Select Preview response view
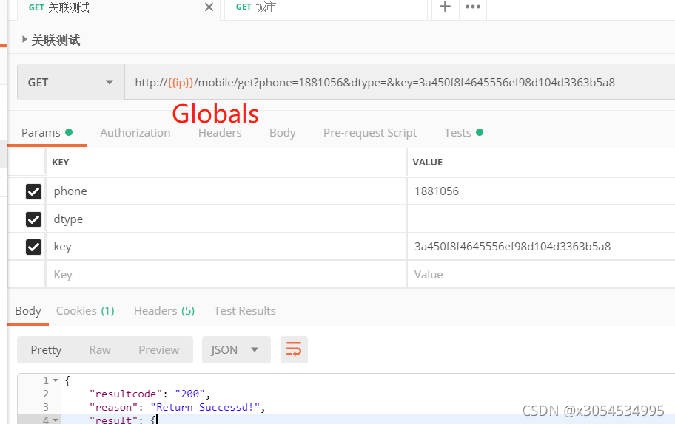 pyautogui.click(x=159, y=349)
